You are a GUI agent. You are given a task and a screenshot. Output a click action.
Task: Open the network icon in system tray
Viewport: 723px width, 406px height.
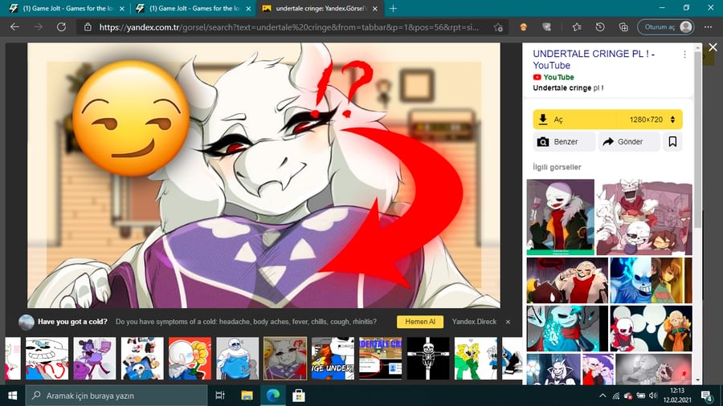pyautogui.click(x=615, y=396)
